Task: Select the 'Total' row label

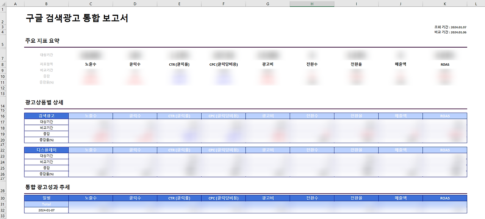Action: 46,204
